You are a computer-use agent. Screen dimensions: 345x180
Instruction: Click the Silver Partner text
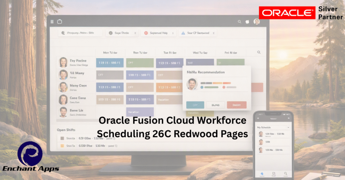click(x=331, y=13)
